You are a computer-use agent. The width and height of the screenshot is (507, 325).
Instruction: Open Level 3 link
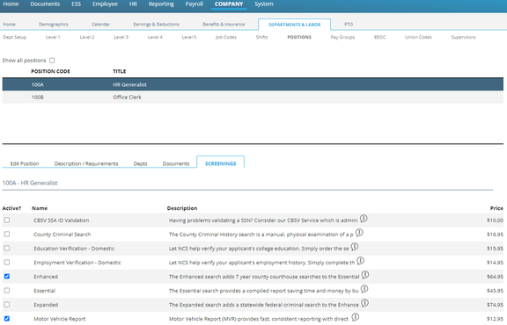(121, 37)
